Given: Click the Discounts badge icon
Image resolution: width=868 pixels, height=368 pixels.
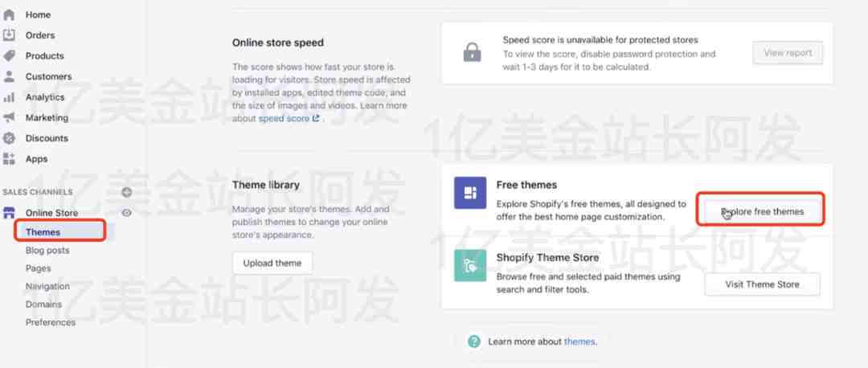Looking at the screenshot, I should pos(9,138).
